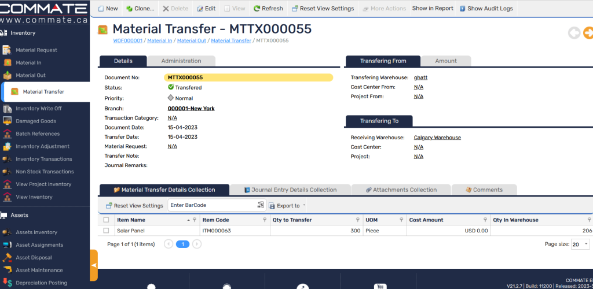The image size is (593, 289).
Task: Open filter for Item Code column
Action: pyautogui.click(x=265, y=220)
